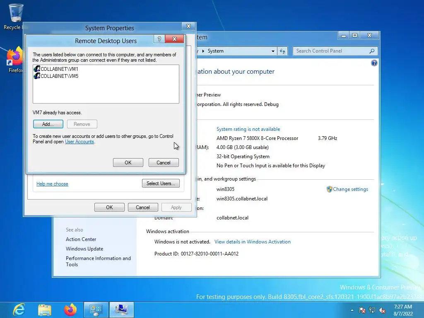Expand the address bar history dropdown
The width and height of the screenshot is (424, 318).
pos(273,51)
